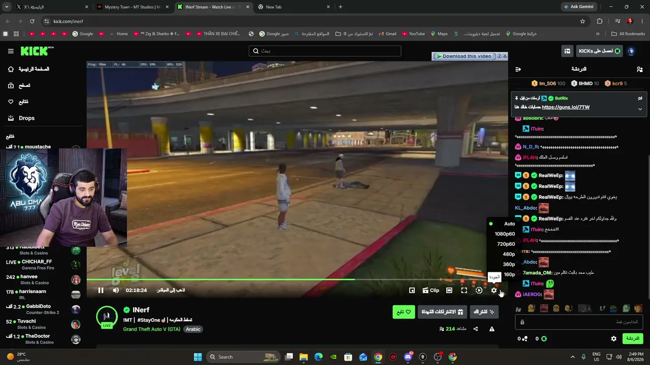Open the Windows Start menu

coord(198,357)
